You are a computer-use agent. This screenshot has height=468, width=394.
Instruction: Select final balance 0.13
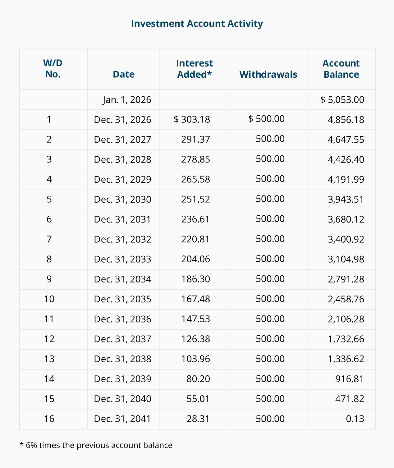click(355, 419)
